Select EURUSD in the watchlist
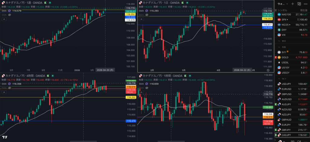Image resolution: width=310 pixels, height=142 pixels. pyautogui.click(x=292, y=89)
